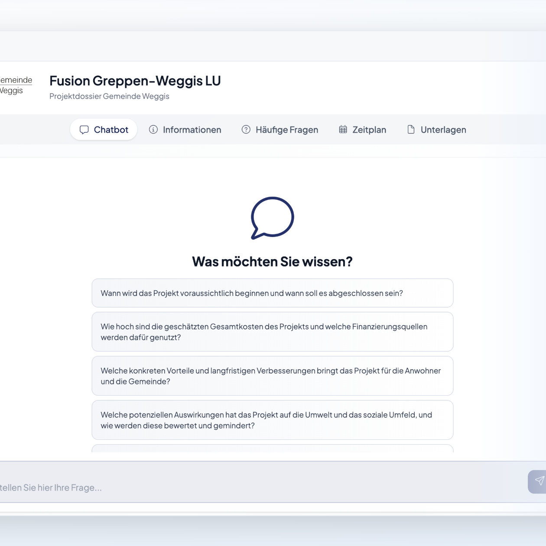Screen dimensions: 546x546
Task: Click the calendar icon beside Zeitplan
Action: [343, 130]
